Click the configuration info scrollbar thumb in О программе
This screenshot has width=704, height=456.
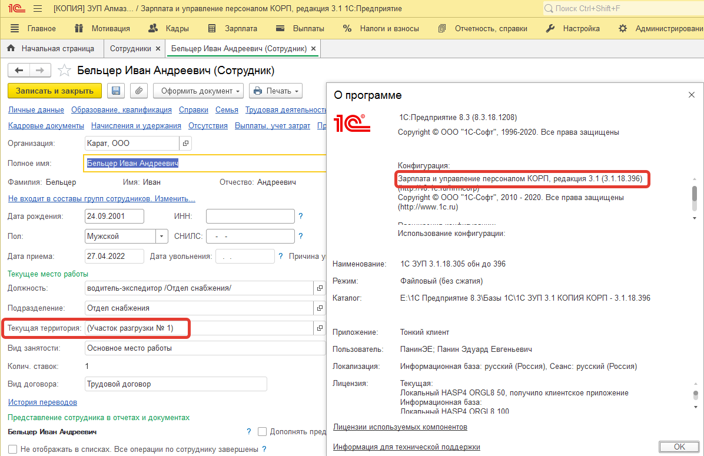tap(695, 194)
